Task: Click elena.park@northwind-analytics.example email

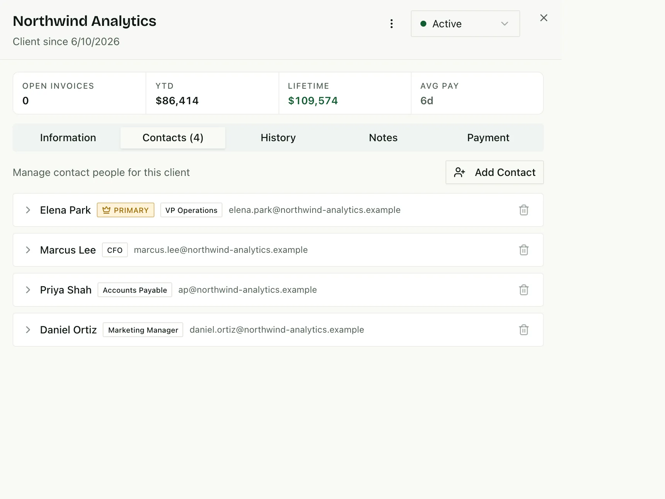Action: click(314, 210)
